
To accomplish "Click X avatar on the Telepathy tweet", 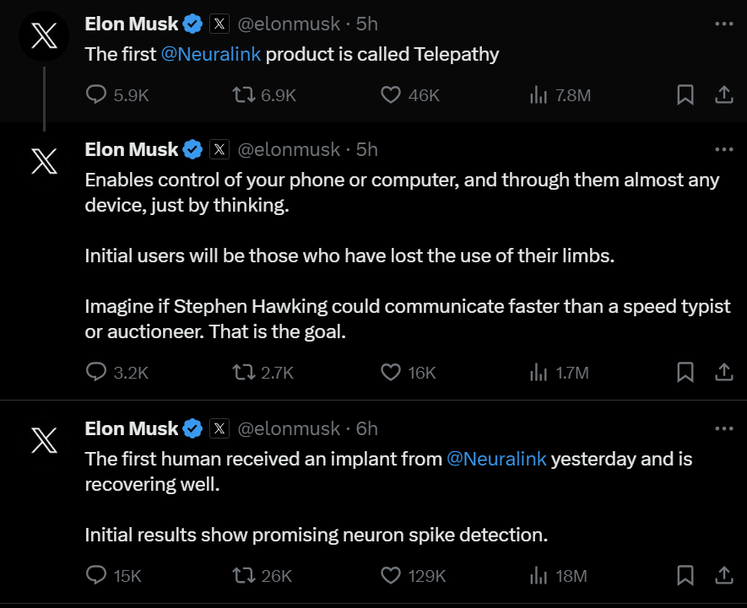I will coord(43,38).
